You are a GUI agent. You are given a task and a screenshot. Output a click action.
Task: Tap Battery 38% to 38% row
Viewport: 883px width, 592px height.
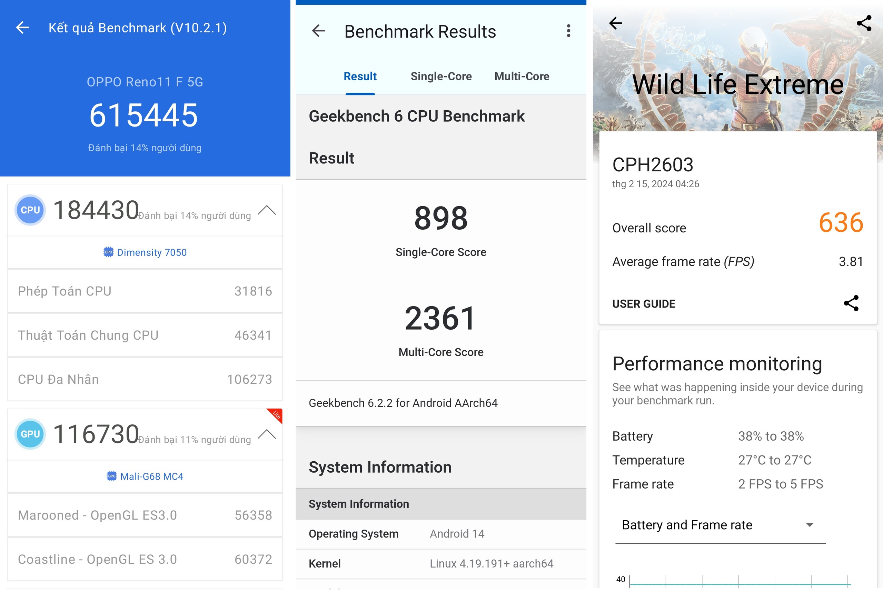pyautogui.click(x=737, y=437)
